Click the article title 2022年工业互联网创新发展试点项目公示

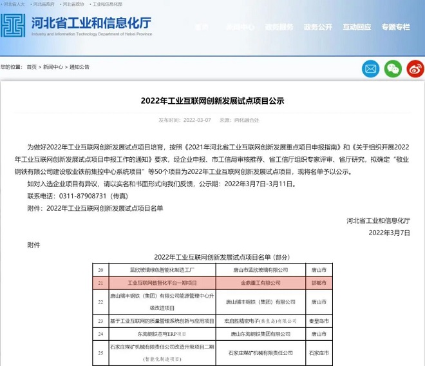212,101
